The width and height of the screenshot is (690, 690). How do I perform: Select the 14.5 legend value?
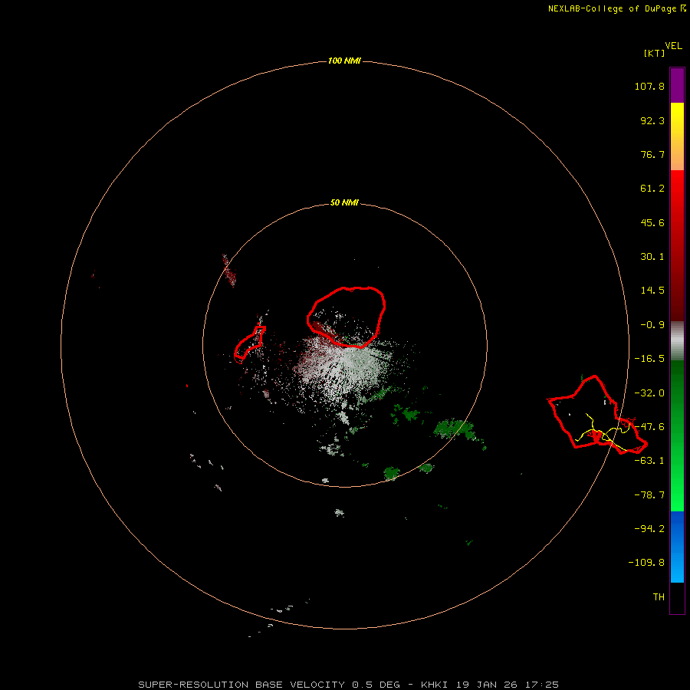pos(652,291)
